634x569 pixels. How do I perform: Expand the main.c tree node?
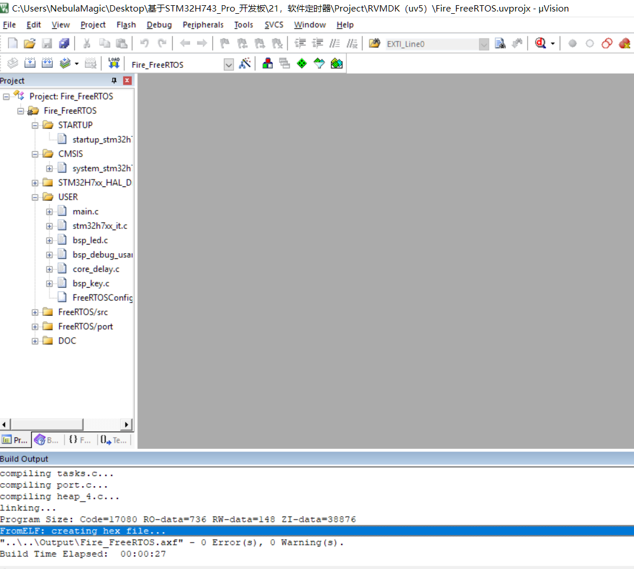[x=49, y=211]
